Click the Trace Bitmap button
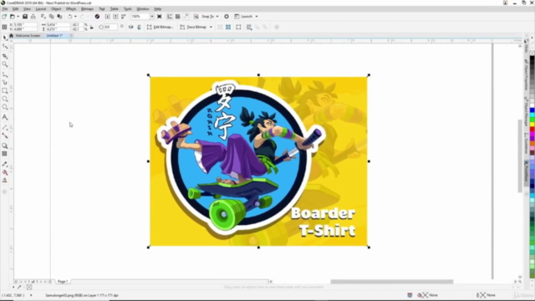The image size is (535, 301). coord(193,27)
